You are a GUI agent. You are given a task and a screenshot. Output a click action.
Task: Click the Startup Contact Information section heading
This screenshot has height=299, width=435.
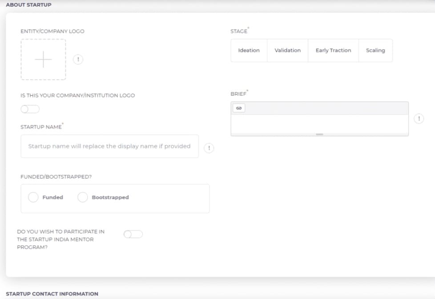click(52, 294)
